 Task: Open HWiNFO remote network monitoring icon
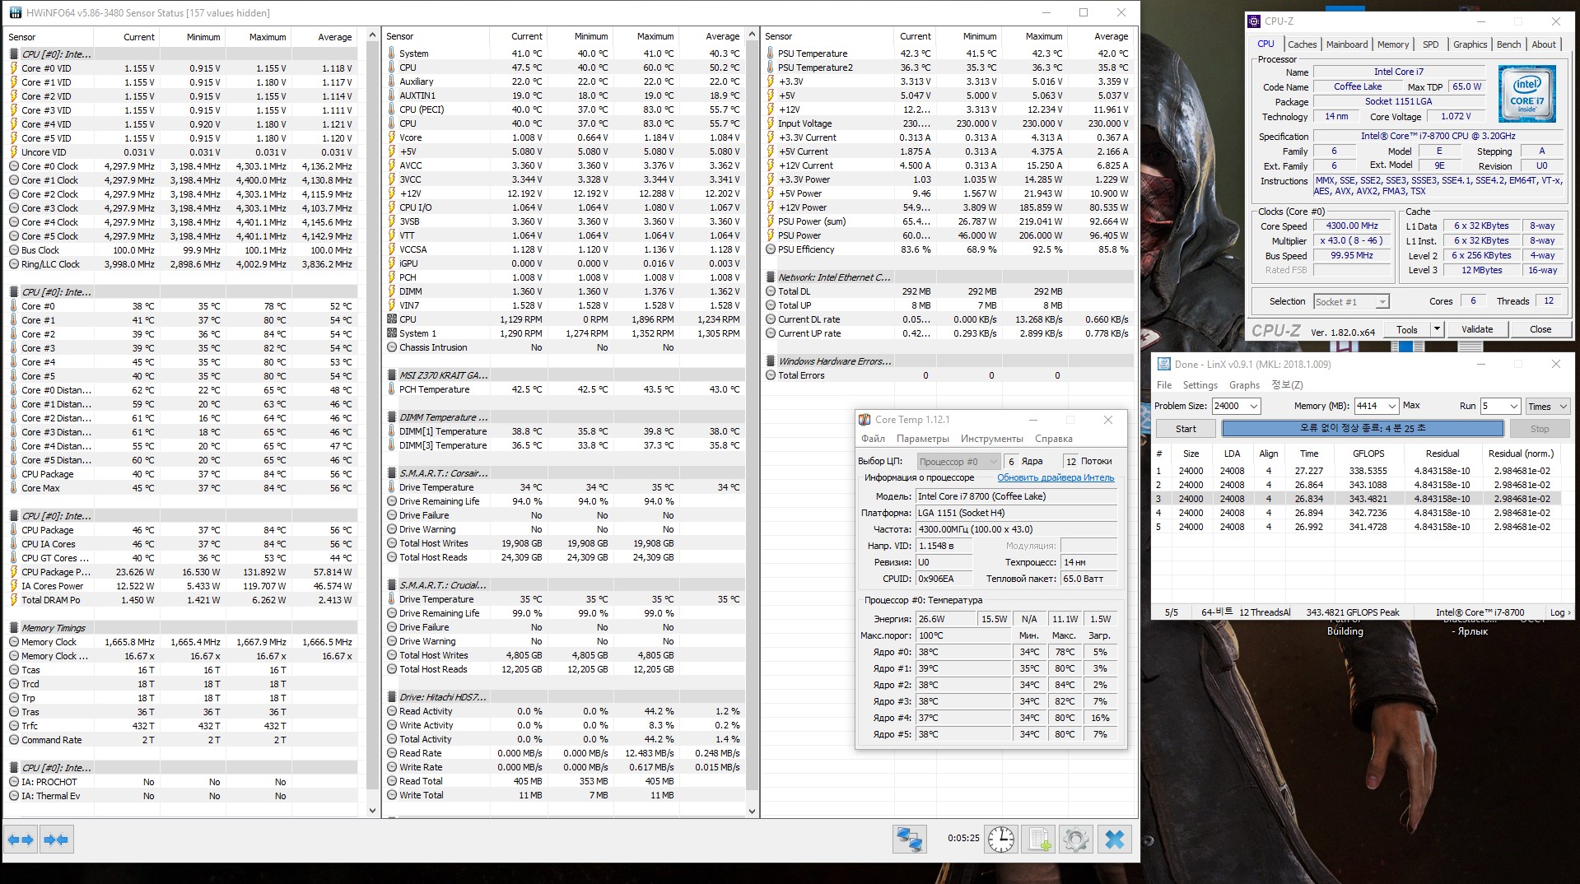(910, 840)
